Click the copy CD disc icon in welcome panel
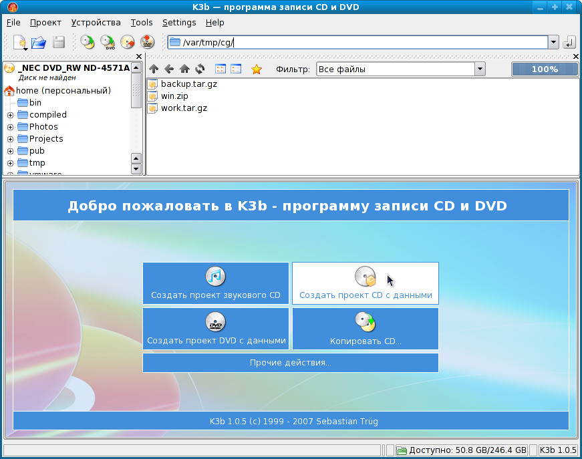The image size is (582, 459). tap(366, 322)
